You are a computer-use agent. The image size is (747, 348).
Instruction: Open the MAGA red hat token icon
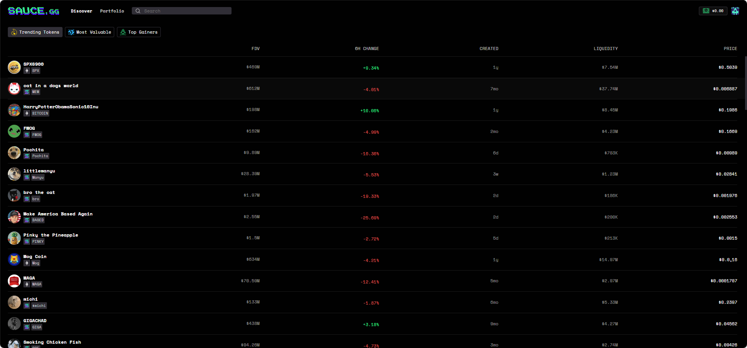(x=14, y=281)
